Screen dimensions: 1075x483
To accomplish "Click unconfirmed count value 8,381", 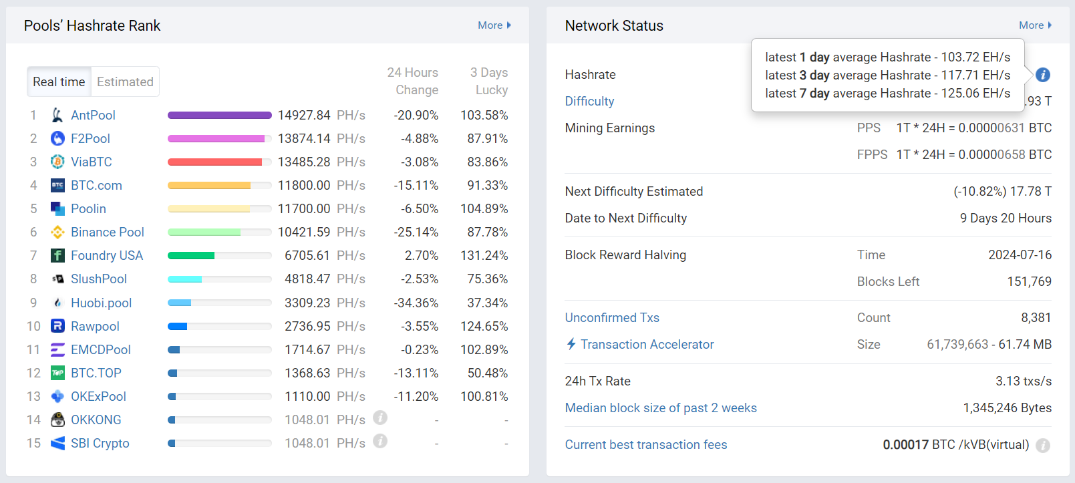I will pyautogui.click(x=1036, y=317).
